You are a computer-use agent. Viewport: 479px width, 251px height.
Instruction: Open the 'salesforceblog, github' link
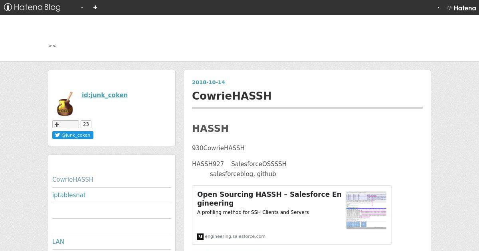[x=243, y=174]
